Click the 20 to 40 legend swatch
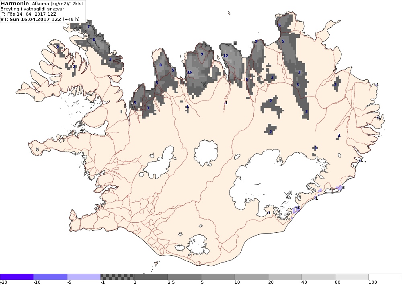402x285 pixels. pyautogui.click(x=285, y=277)
